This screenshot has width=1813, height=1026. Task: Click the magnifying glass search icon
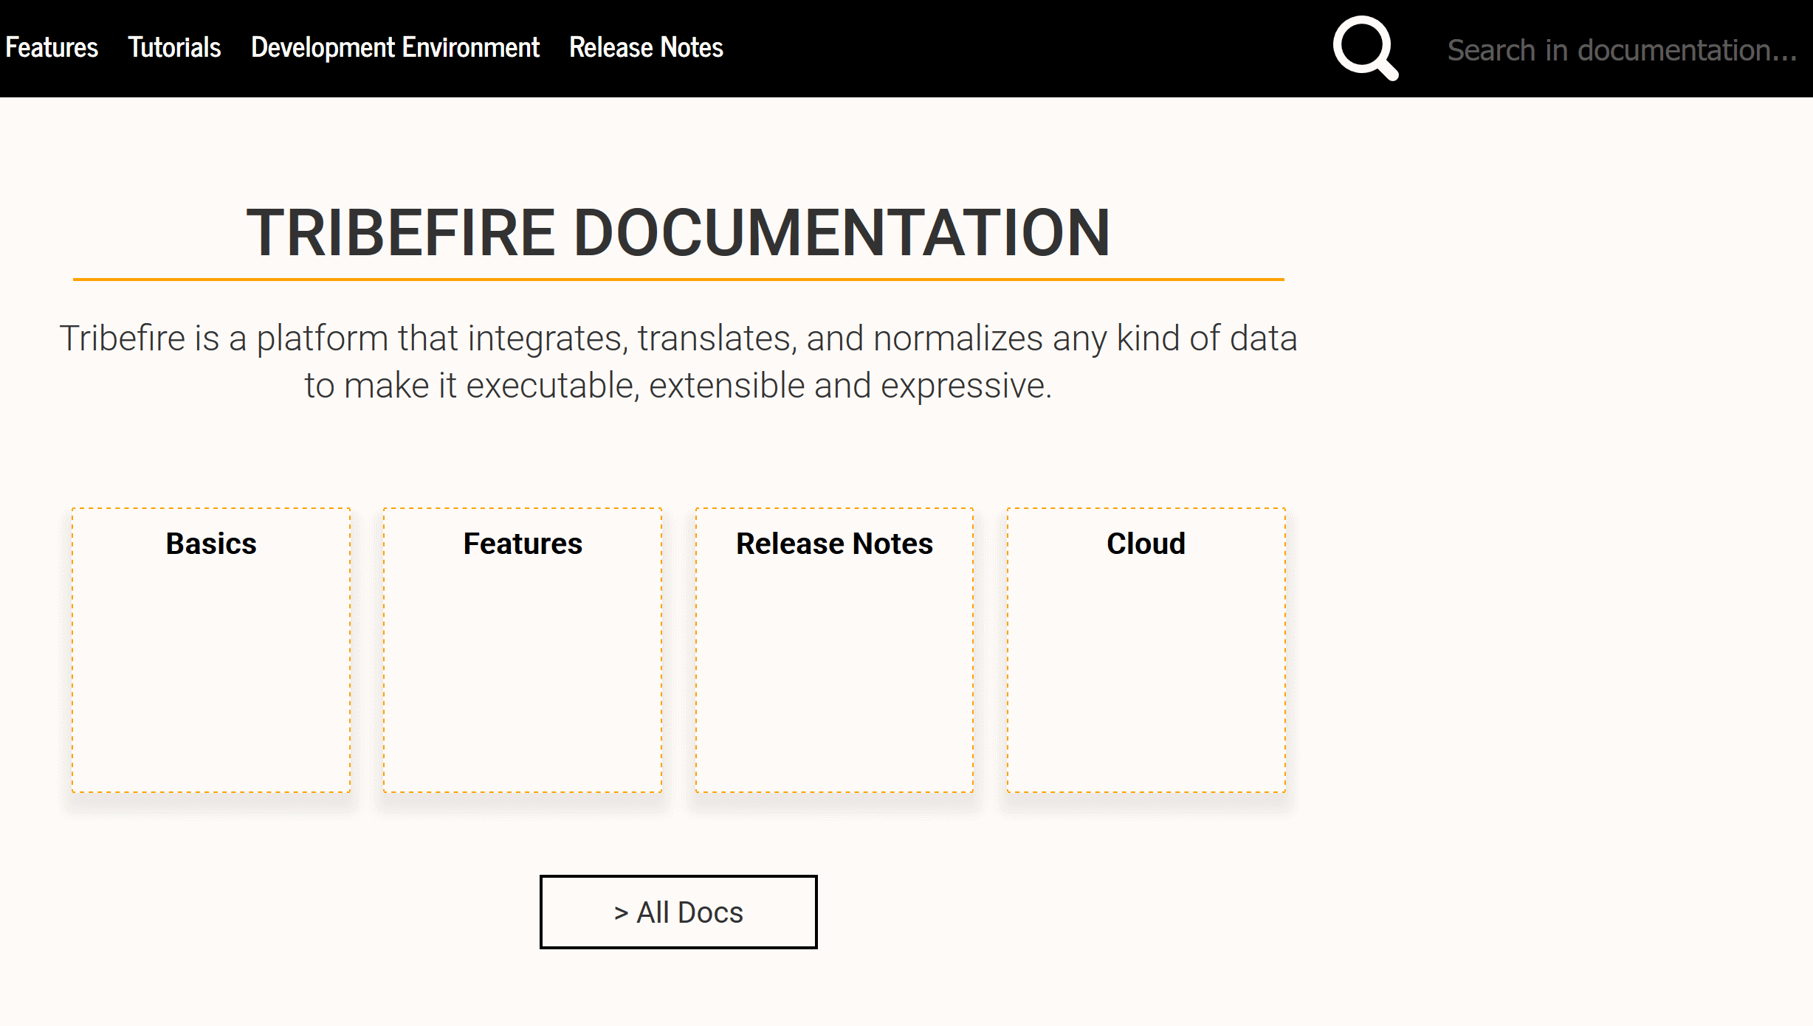click(x=1364, y=48)
